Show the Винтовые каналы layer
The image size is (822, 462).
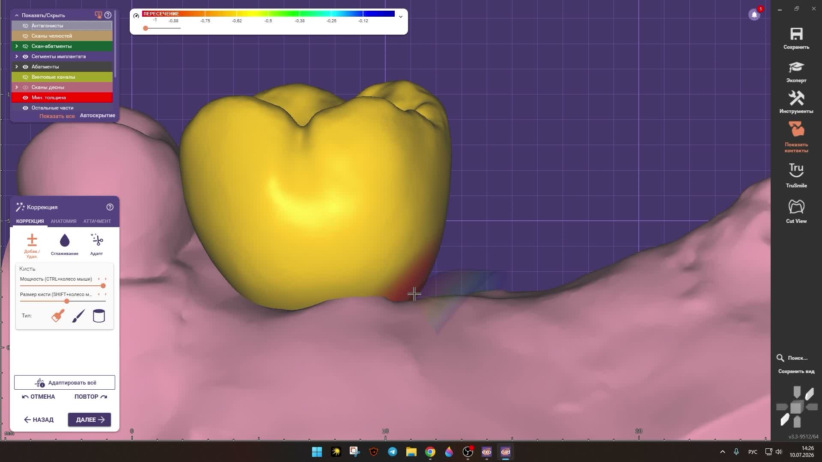click(25, 77)
